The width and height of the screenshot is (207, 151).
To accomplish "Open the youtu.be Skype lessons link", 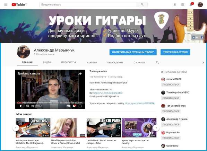I will (140, 104).
